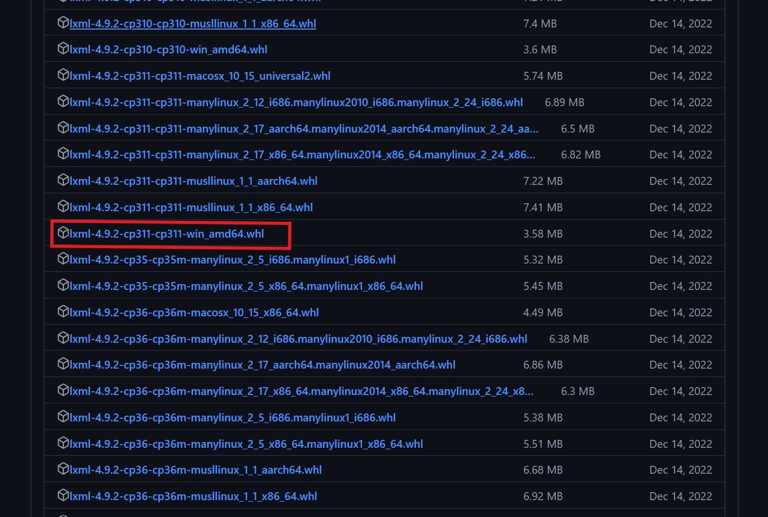Click the 7.22 MB size value

(x=543, y=181)
